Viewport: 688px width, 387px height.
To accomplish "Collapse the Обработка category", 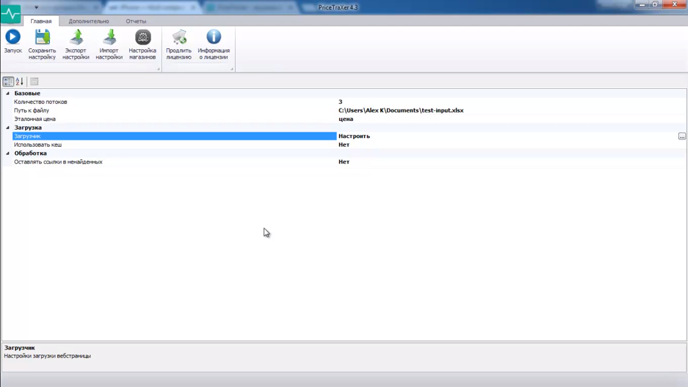I will point(8,154).
